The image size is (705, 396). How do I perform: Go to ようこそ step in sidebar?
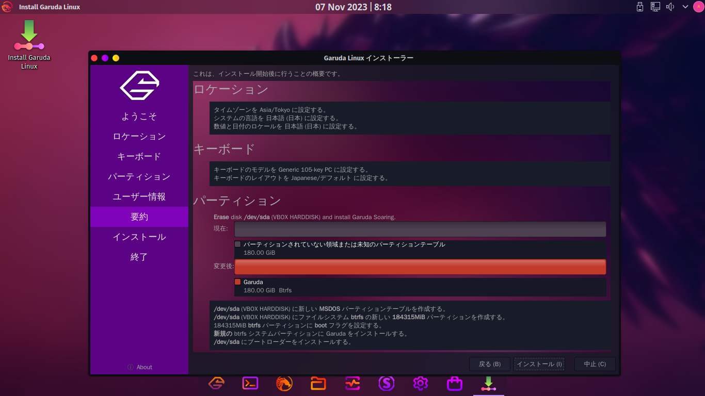139,117
